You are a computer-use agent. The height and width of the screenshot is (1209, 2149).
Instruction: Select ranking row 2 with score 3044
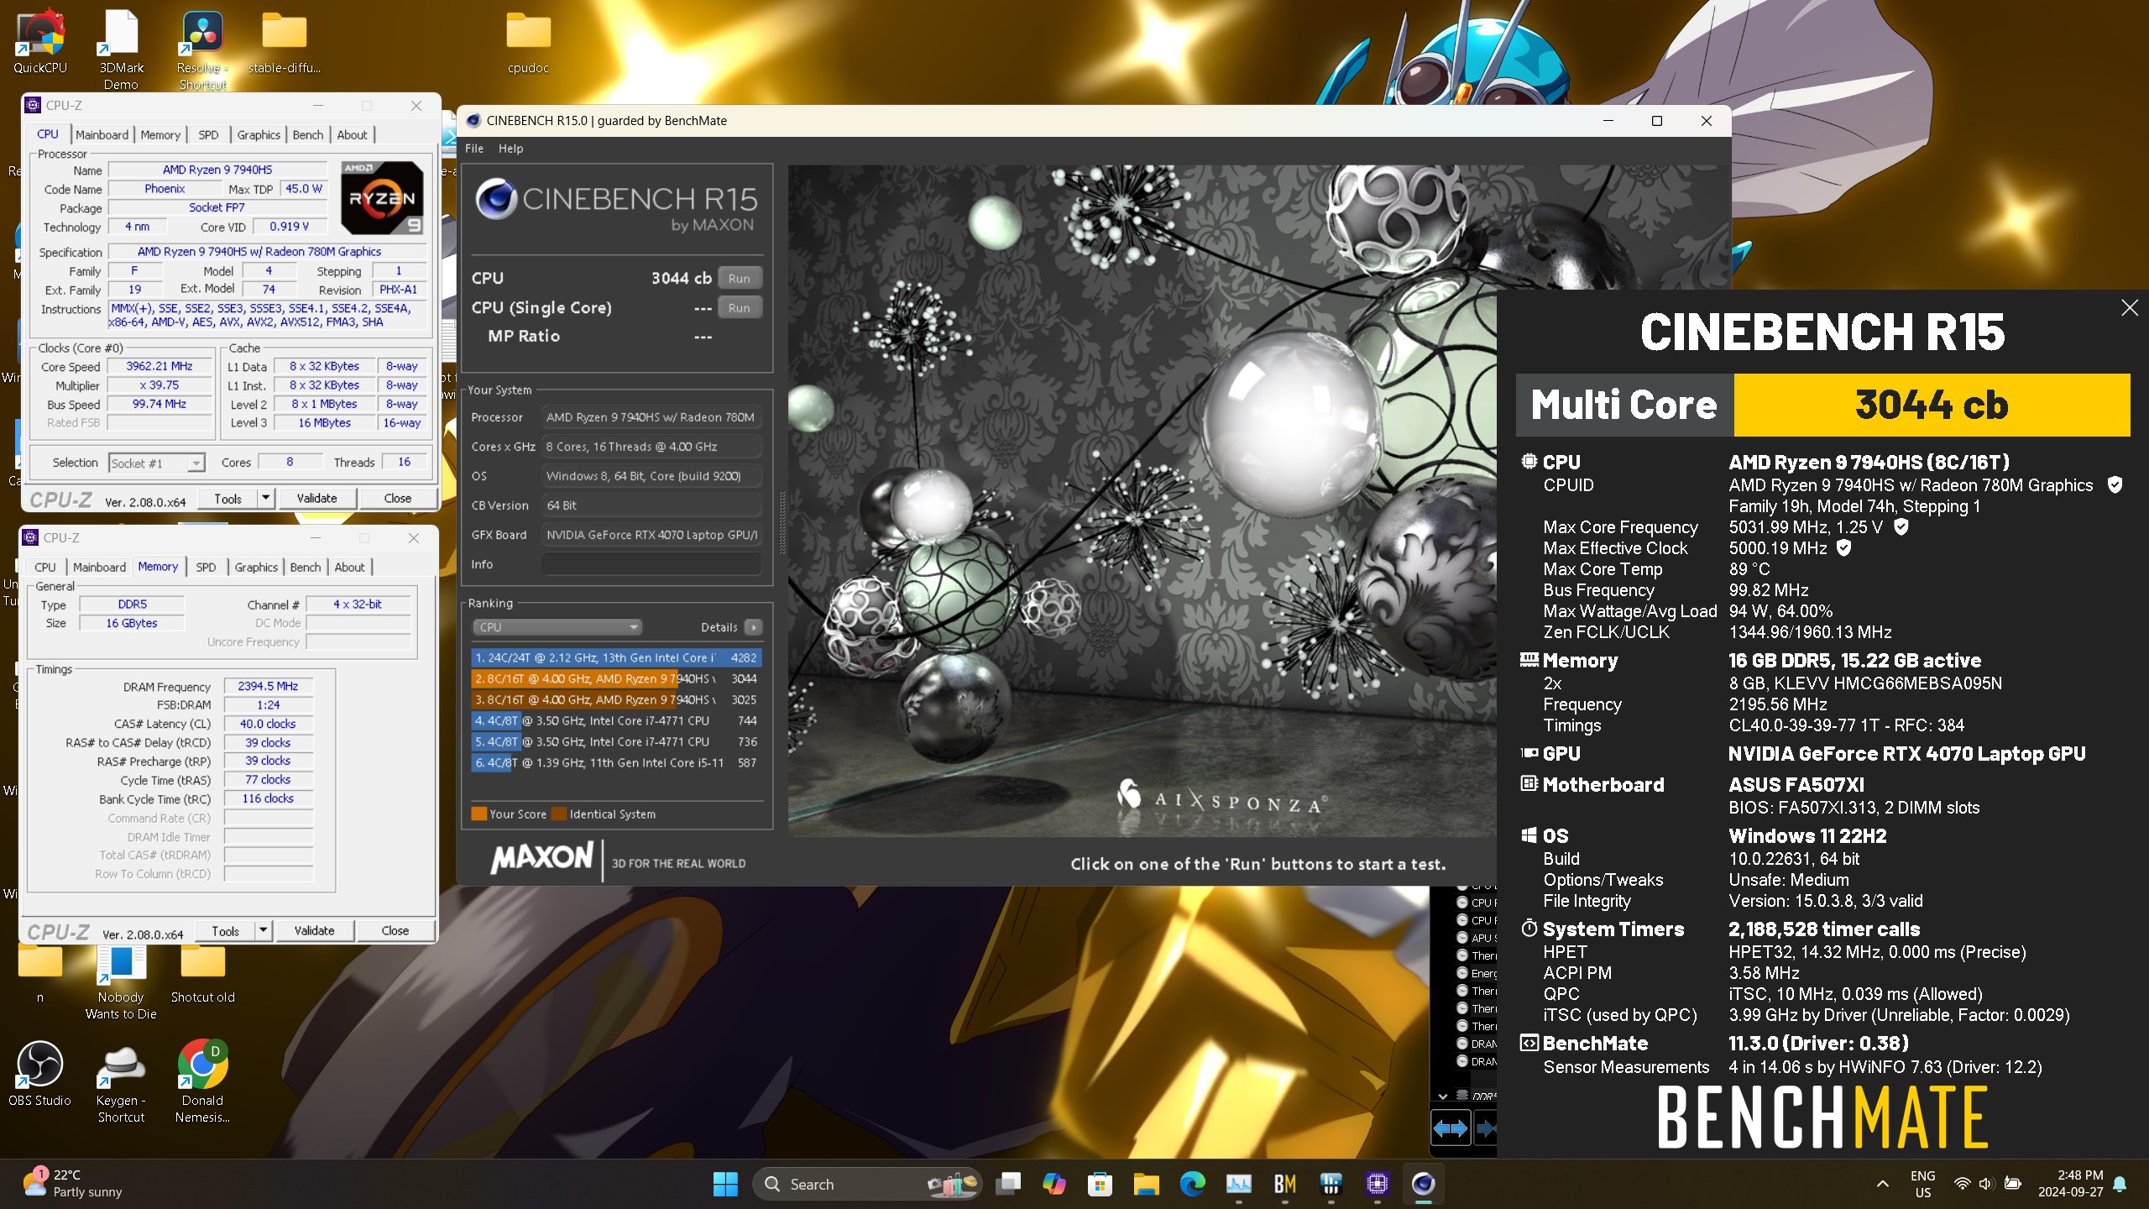click(616, 678)
